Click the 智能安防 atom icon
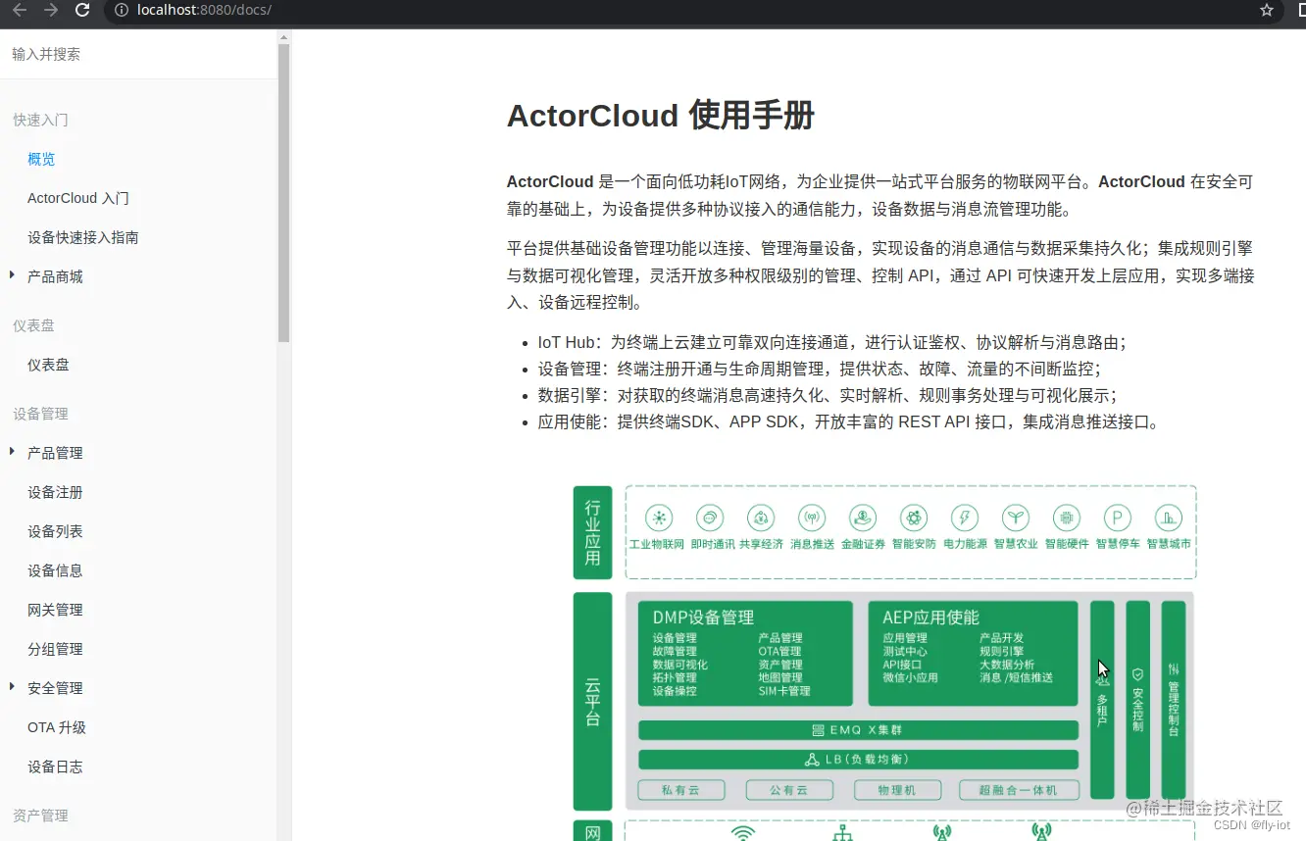Screen dimensions: 1306x841 coord(914,518)
